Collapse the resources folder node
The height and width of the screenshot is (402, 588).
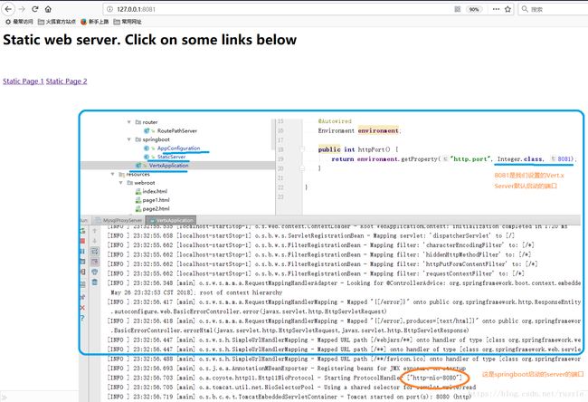pyautogui.click(x=112, y=174)
